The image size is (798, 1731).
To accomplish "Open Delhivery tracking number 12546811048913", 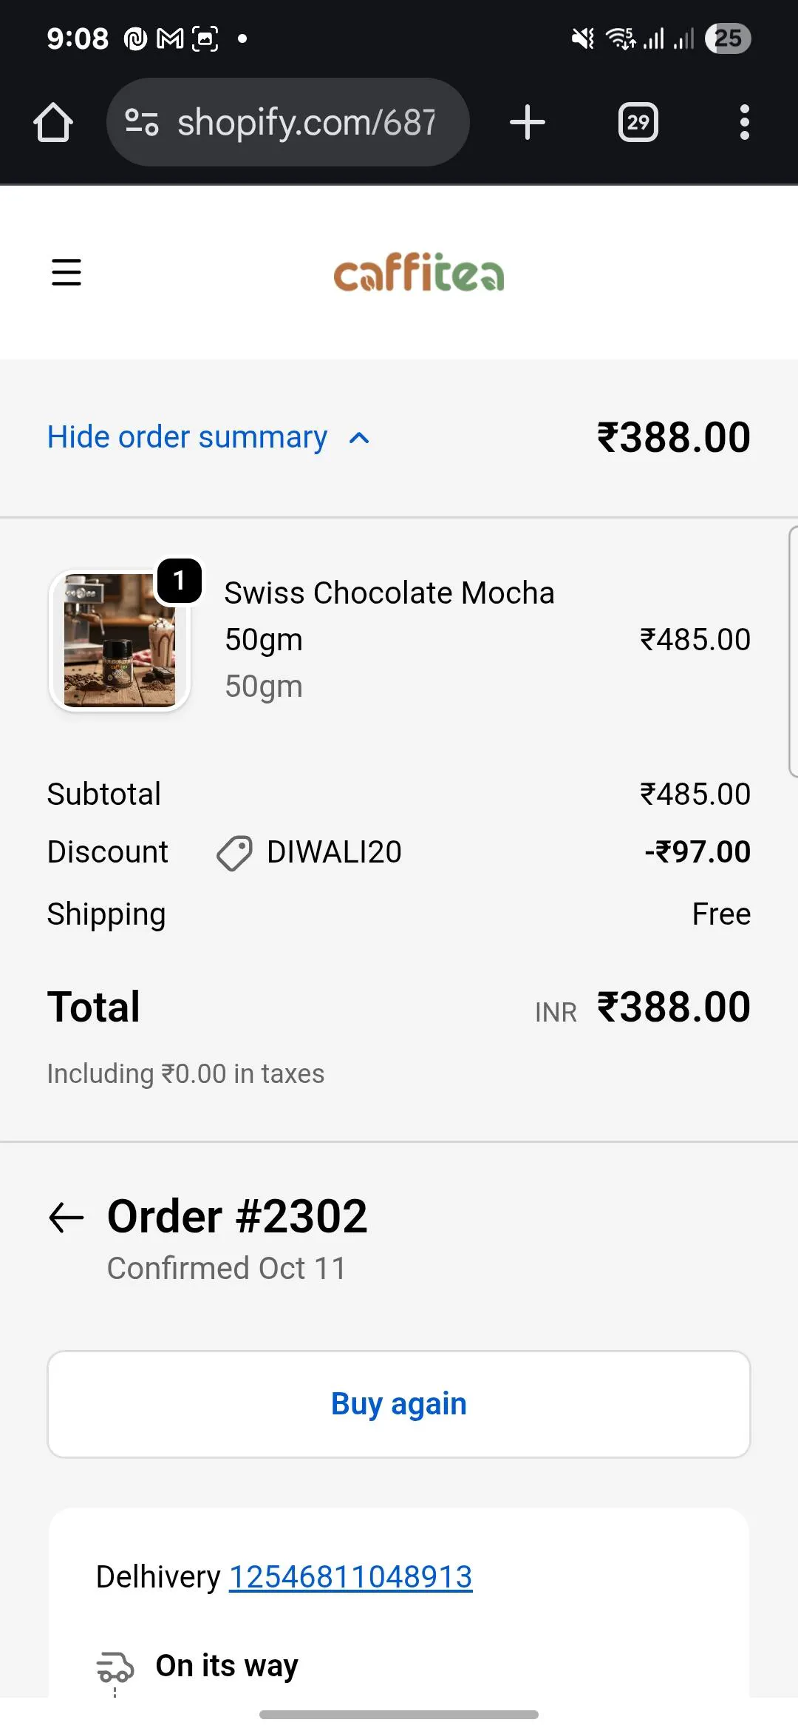I will (x=350, y=1577).
